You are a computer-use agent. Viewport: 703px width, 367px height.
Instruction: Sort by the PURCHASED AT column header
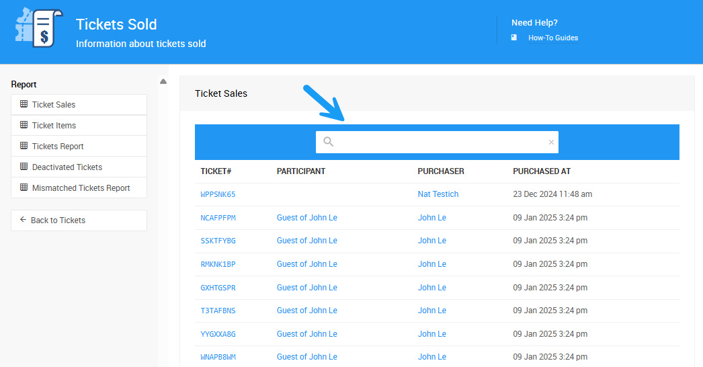click(542, 171)
